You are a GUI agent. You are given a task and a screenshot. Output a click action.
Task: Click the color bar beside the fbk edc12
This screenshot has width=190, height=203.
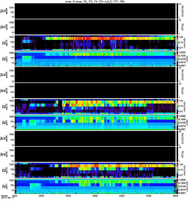177,170
